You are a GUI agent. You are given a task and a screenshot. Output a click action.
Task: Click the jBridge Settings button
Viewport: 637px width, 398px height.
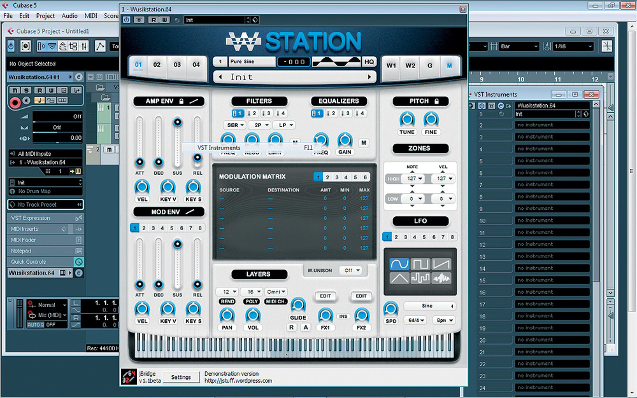click(181, 377)
